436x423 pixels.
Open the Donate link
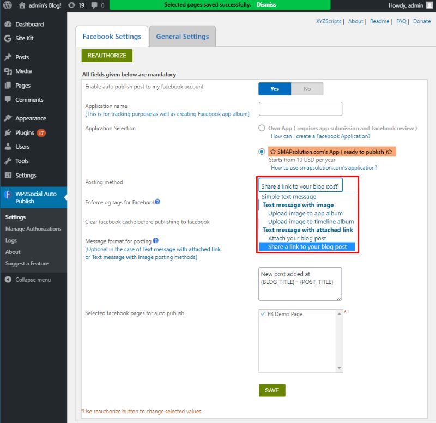click(x=422, y=21)
